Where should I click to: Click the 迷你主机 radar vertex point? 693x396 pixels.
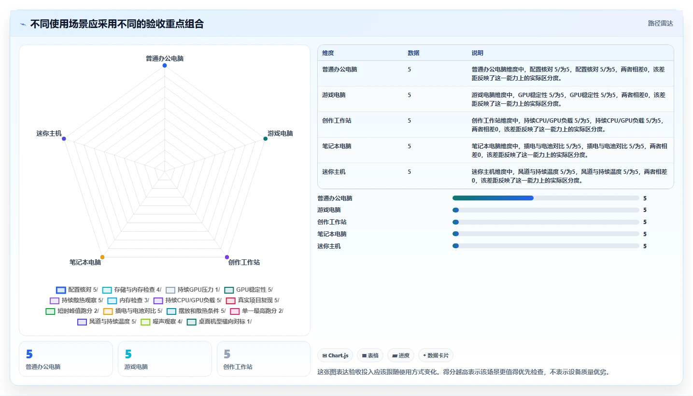(x=64, y=139)
